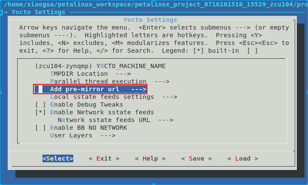Open TMPDIR Location submenu

[x=90, y=74]
